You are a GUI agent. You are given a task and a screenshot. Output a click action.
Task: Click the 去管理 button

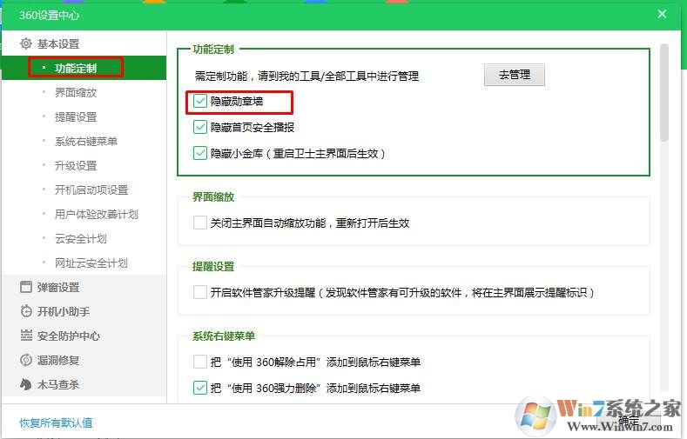click(514, 75)
